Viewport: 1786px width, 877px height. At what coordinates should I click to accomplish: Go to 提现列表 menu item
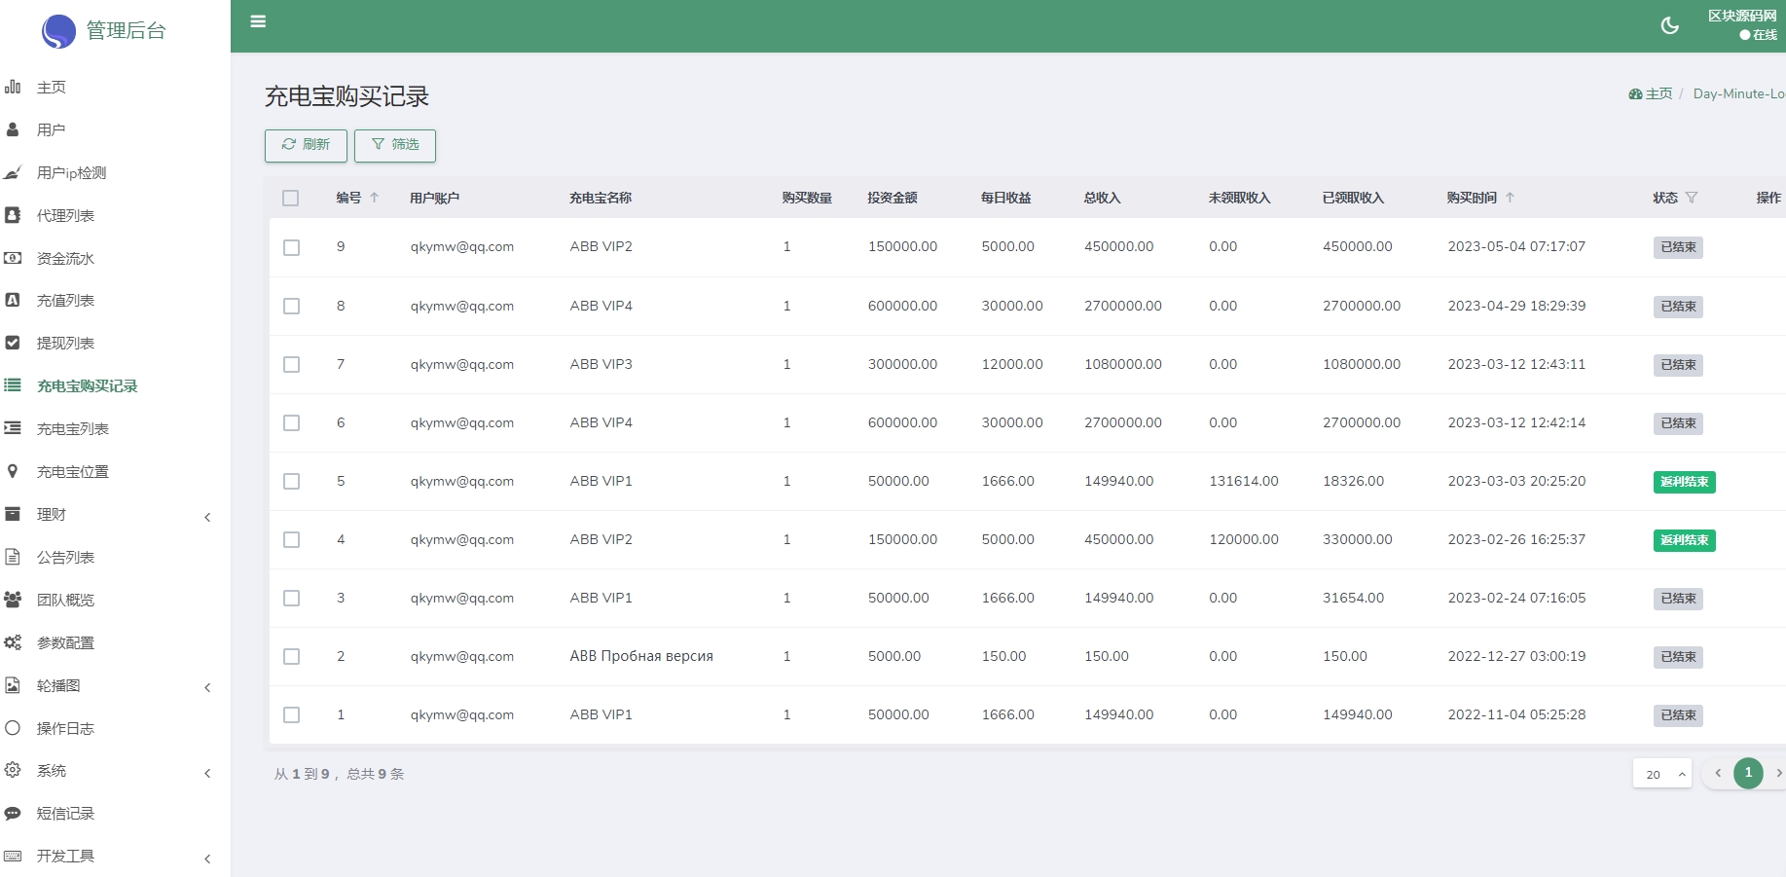[65, 344]
